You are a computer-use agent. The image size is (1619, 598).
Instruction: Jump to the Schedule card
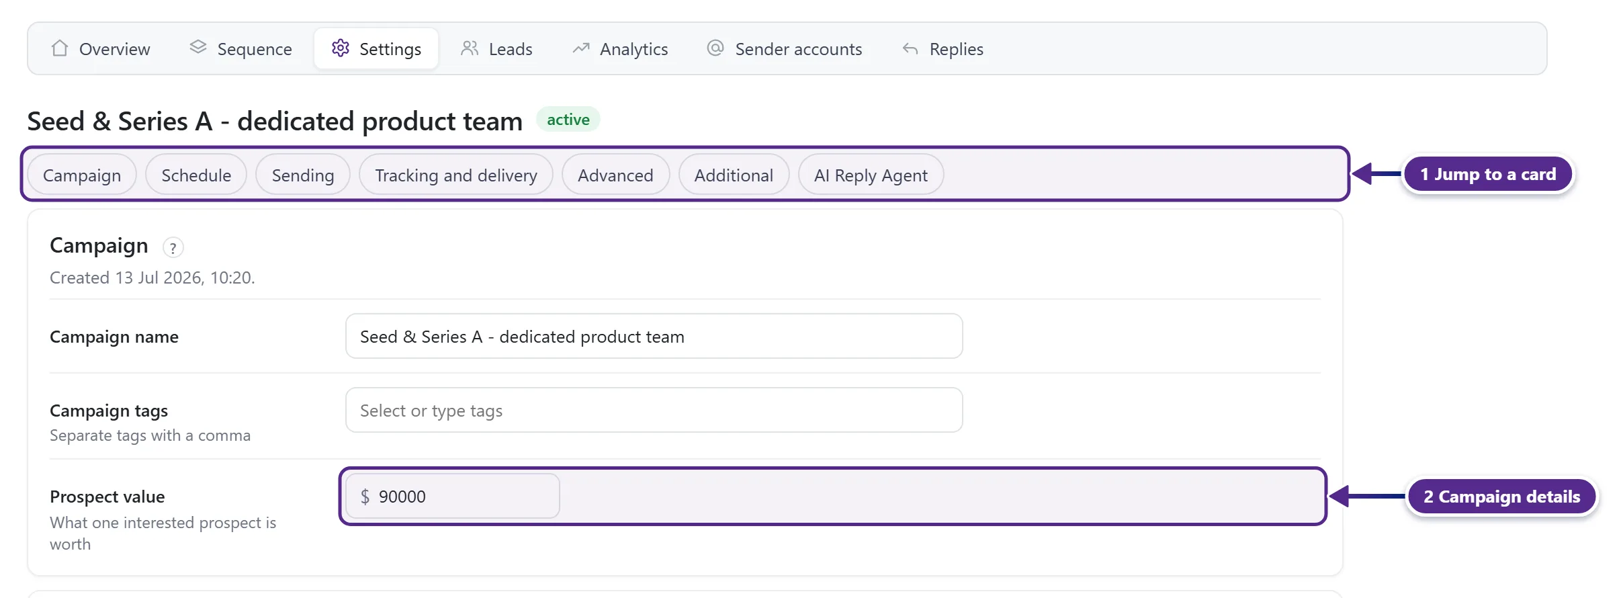(x=196, y=175)
